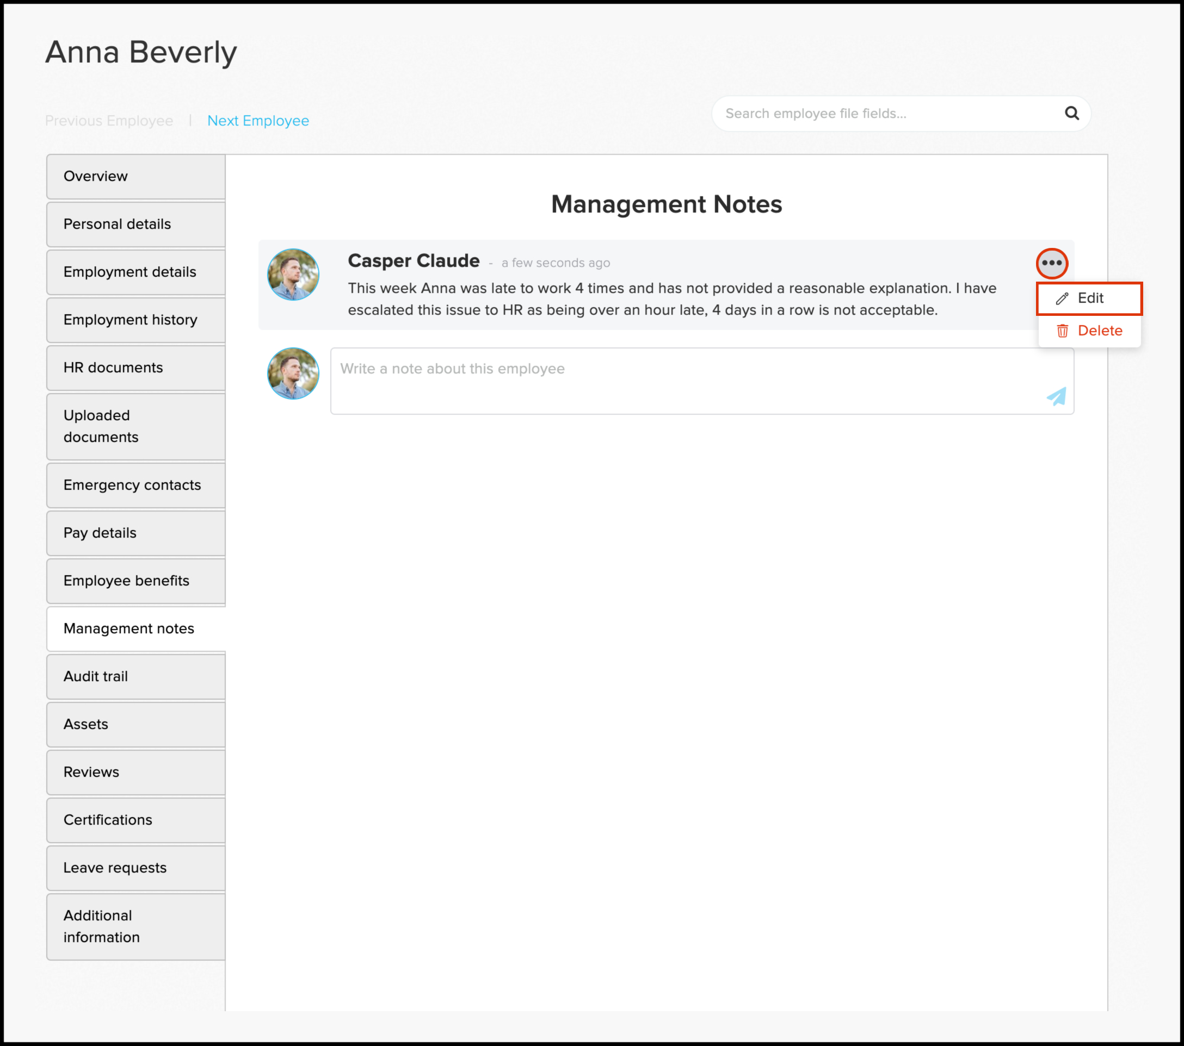Focus the Search employee file fields box
This screenshot has width=1184, height=1046.
(x=901, y=114)
